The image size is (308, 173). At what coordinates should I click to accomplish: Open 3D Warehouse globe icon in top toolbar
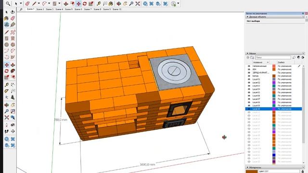(145, 3)
